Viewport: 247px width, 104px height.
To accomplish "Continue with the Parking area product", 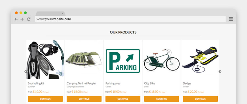I will click(x=123, y=99).
